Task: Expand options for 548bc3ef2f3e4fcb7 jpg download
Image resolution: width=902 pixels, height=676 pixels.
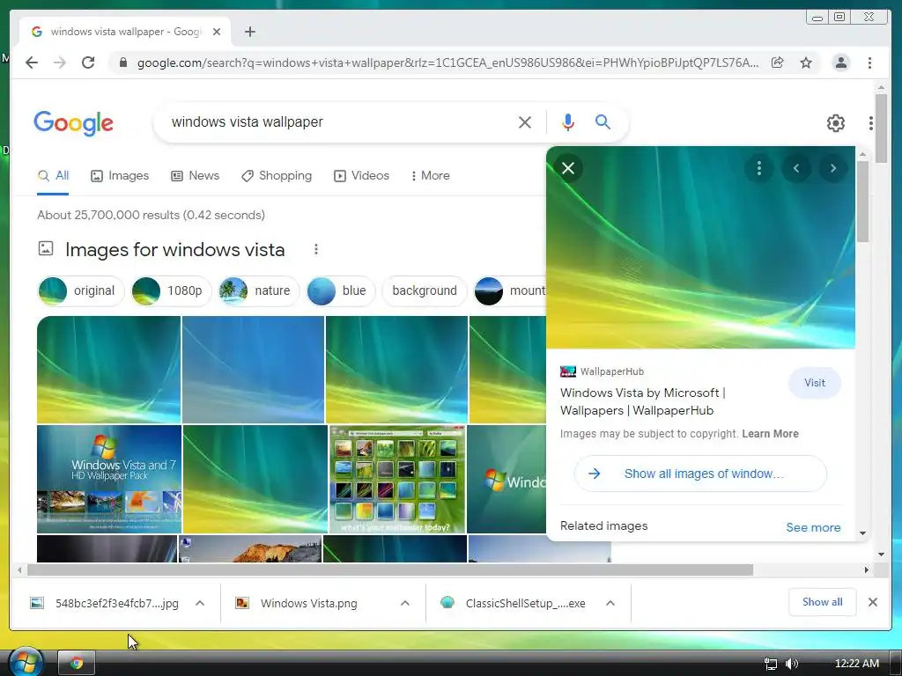Action: 200,603
